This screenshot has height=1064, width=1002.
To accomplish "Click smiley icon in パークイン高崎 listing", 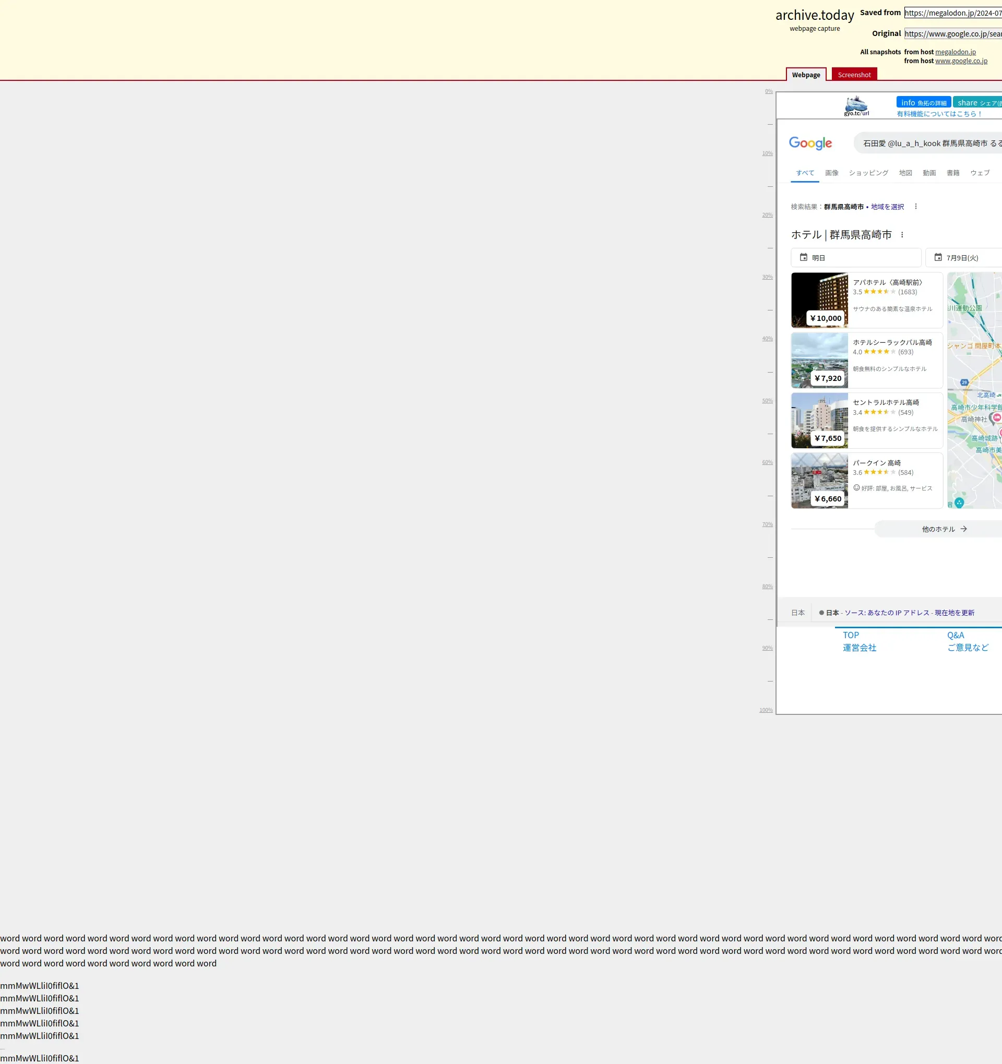I will point(856,487).
